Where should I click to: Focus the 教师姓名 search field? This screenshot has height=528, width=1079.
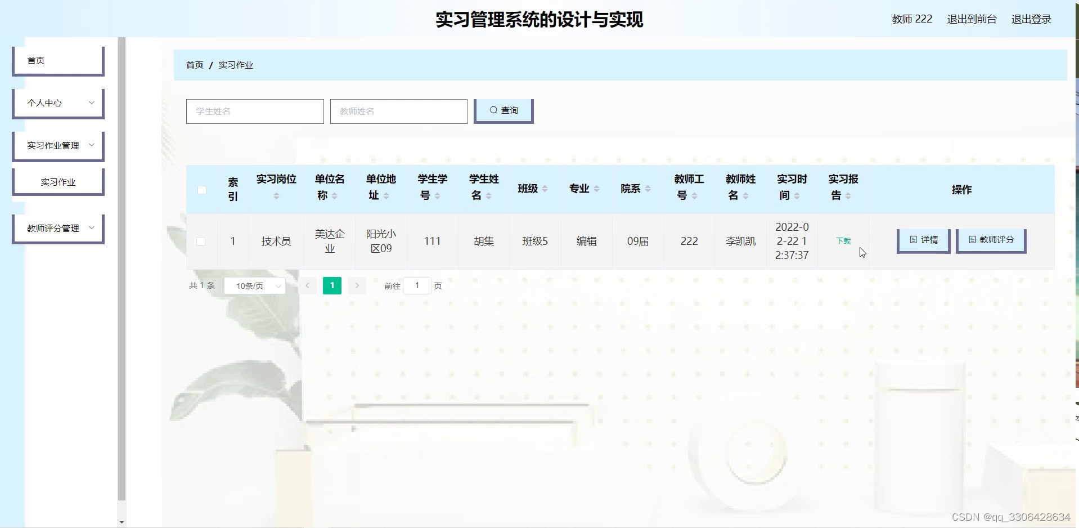[x=399, y=111]
